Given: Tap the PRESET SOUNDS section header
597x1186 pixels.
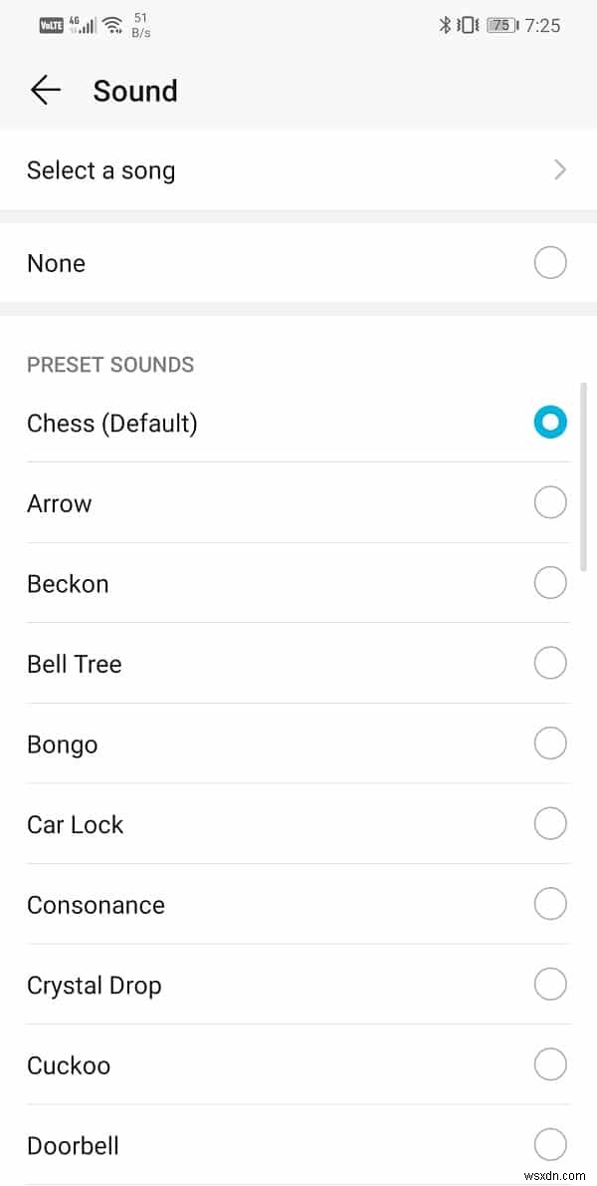Looking at the screenshot, I should (x=110, y=365).
